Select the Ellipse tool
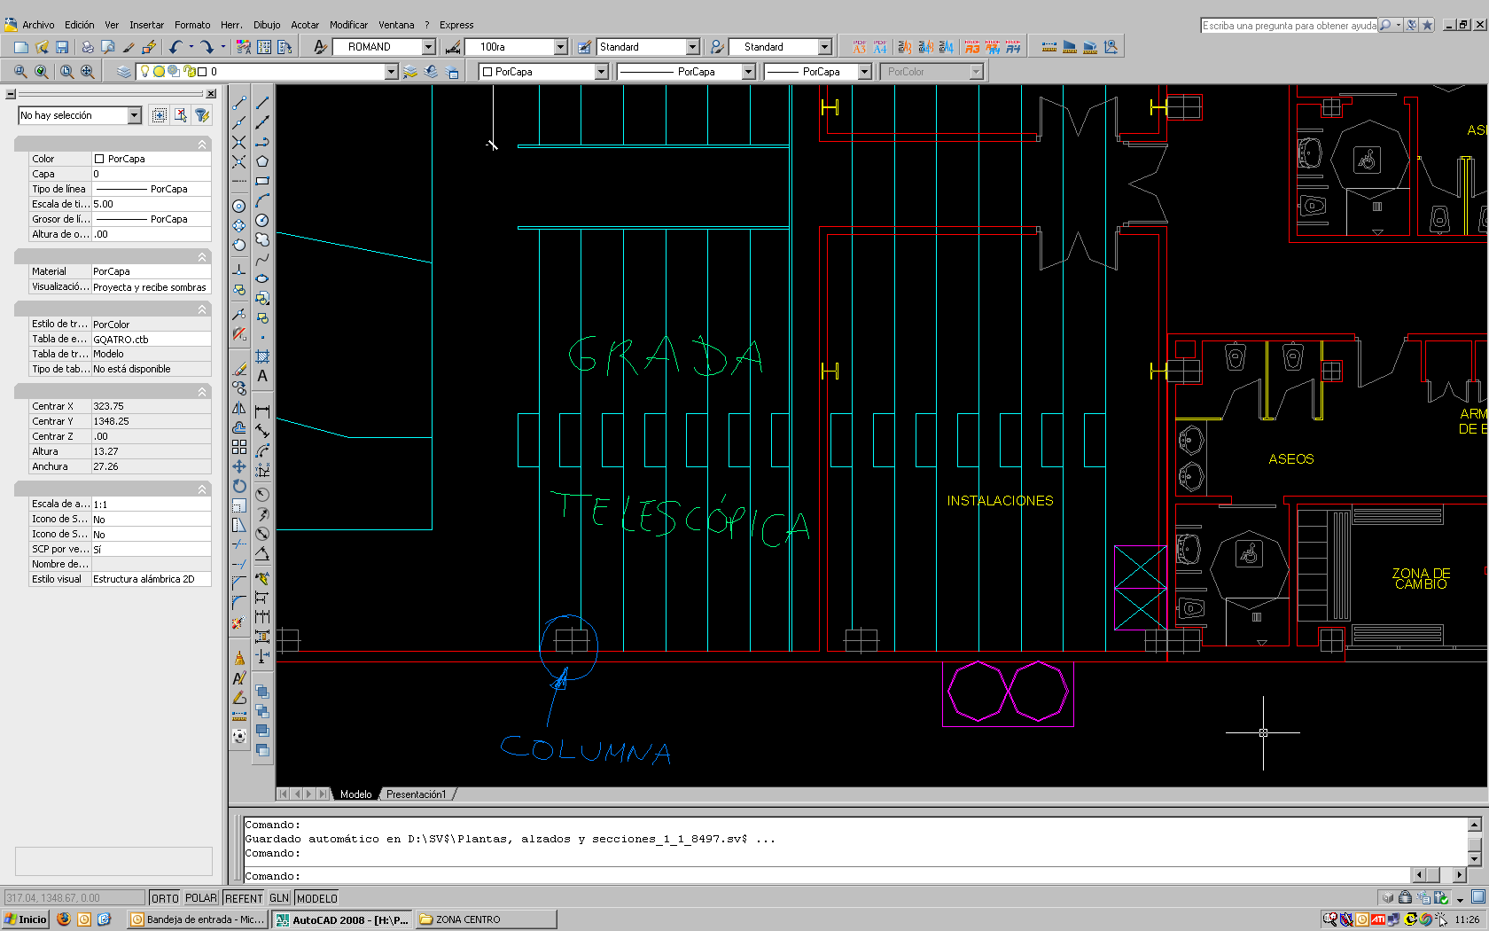Viewport: 1489px width, 931px height. [262, 278]
